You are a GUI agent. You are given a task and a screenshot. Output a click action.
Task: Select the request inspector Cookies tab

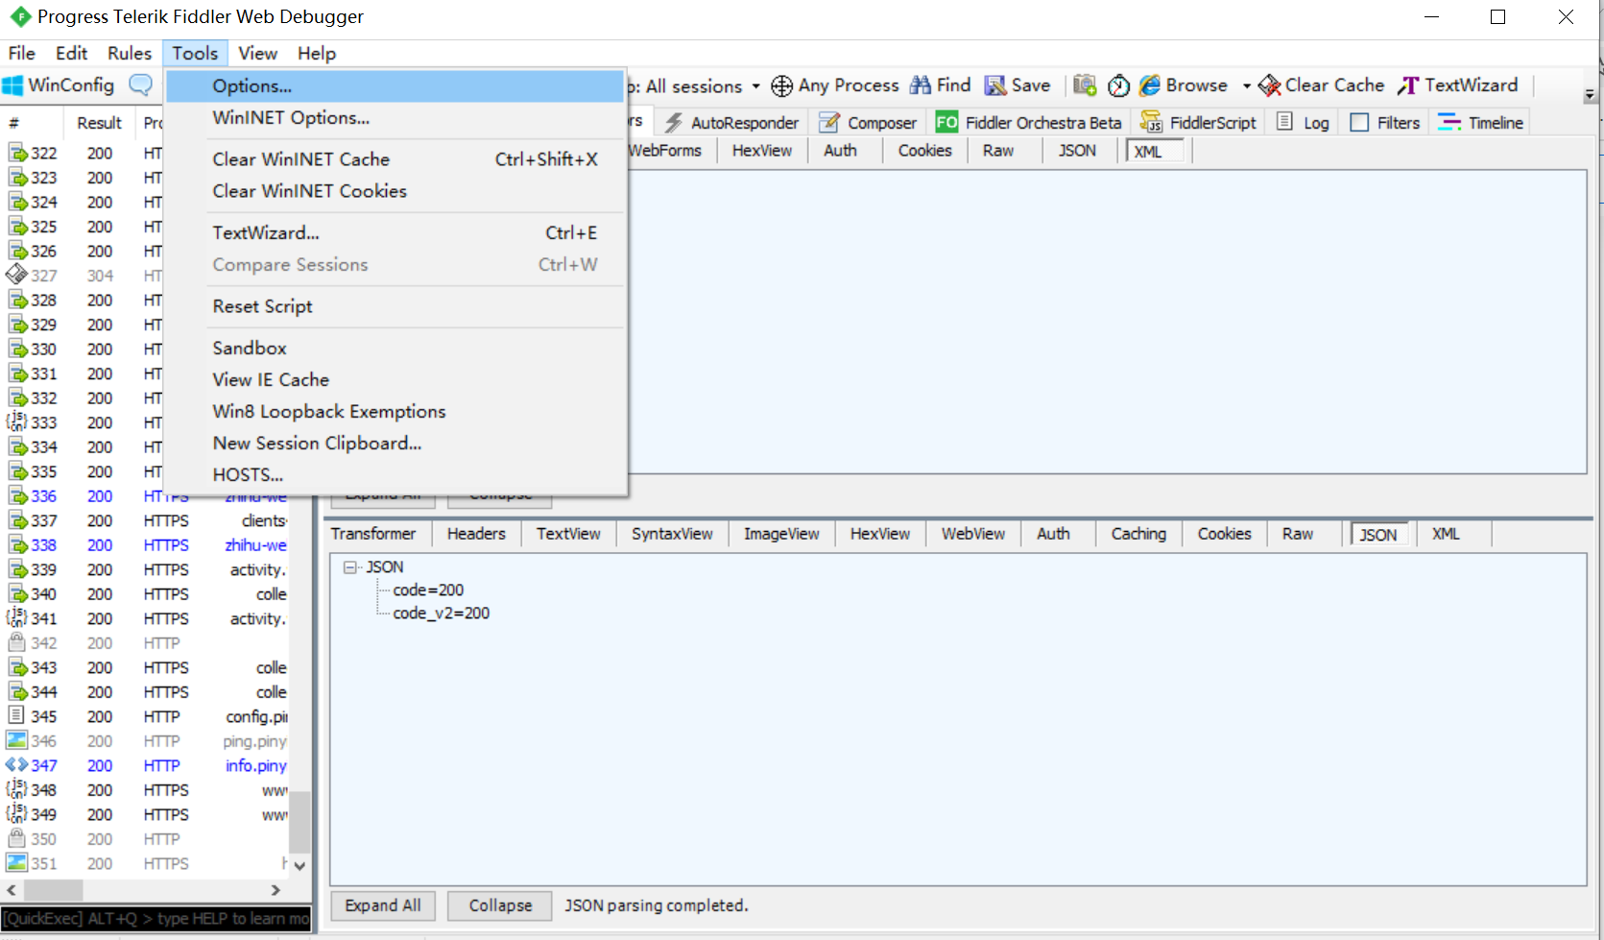(x=925, y=151)
